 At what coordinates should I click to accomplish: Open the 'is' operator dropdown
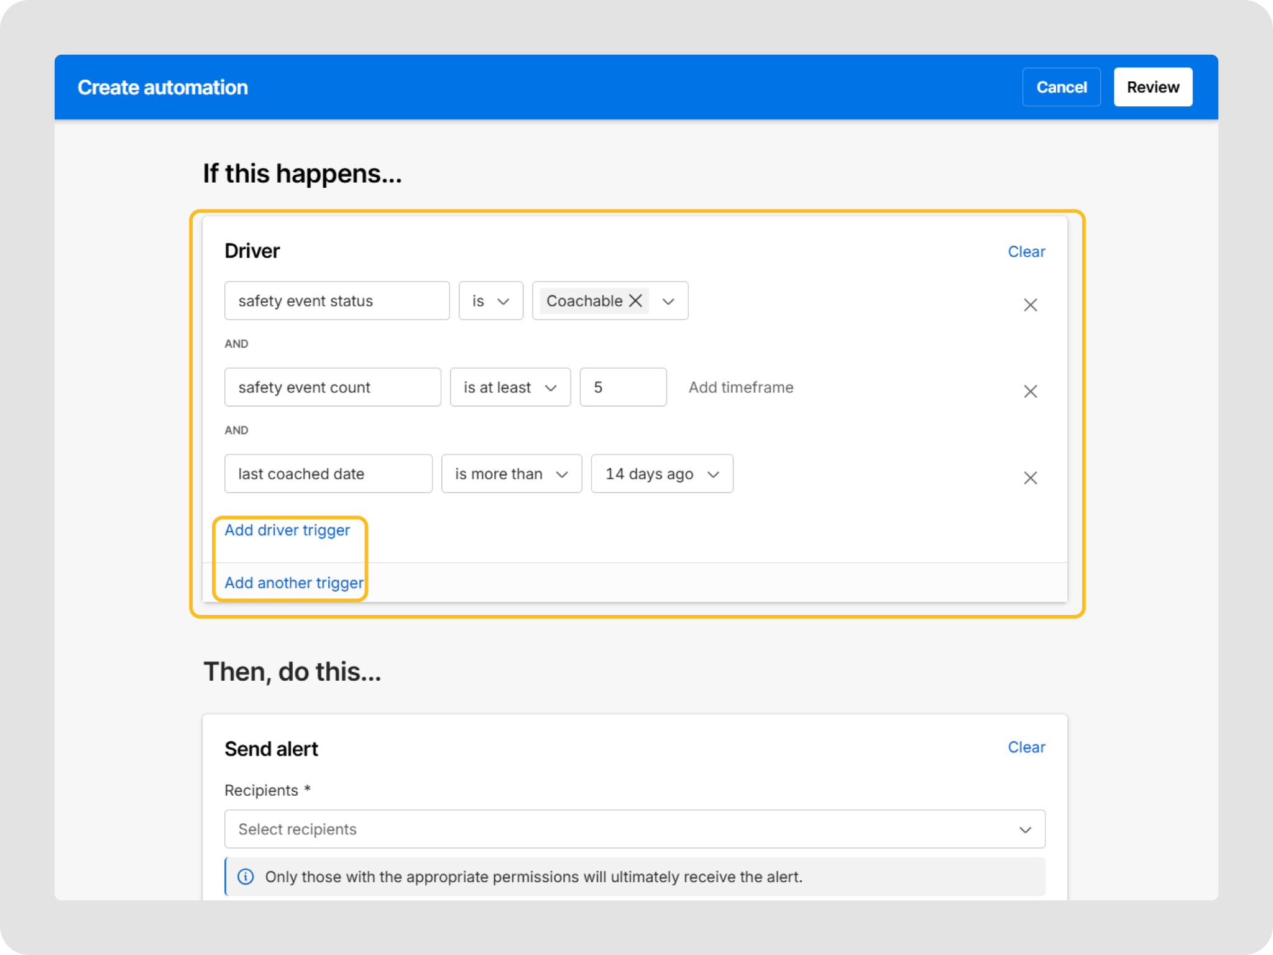coord(490,301)
